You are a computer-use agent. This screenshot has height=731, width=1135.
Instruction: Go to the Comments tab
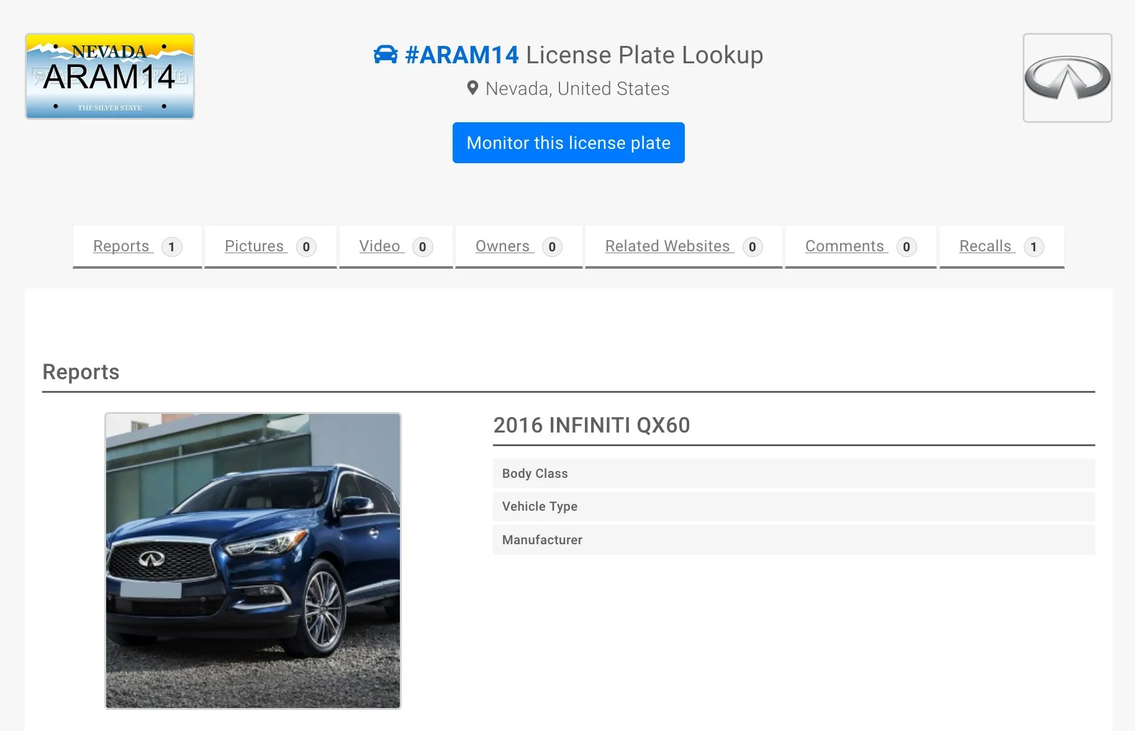tap(861, 246)
